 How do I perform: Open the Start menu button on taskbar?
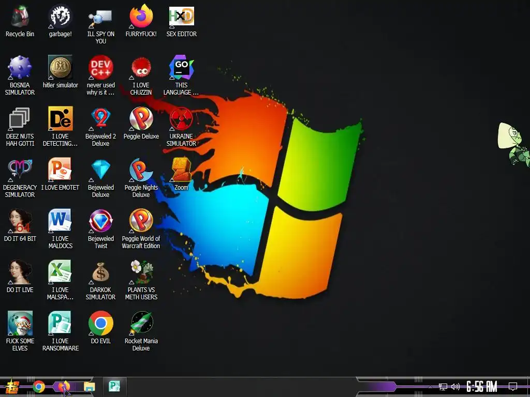click(x=13, y=387)
